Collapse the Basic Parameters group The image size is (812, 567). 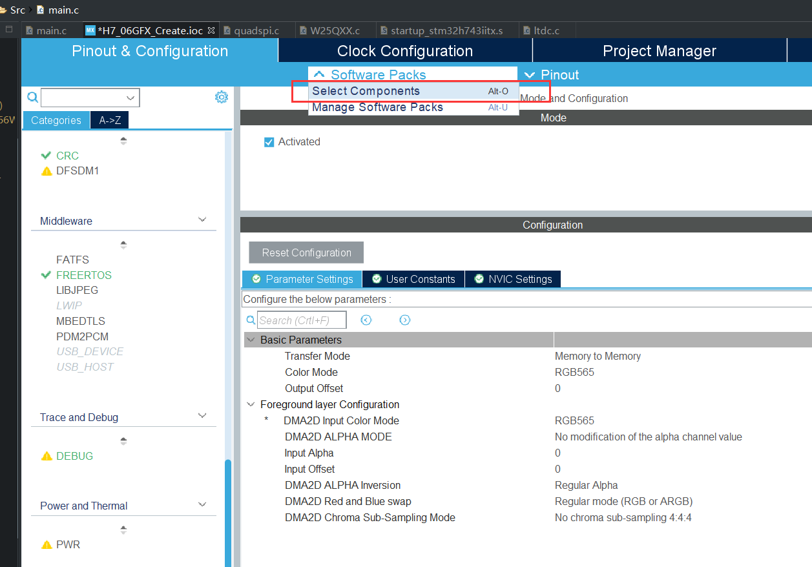(251, 340)
